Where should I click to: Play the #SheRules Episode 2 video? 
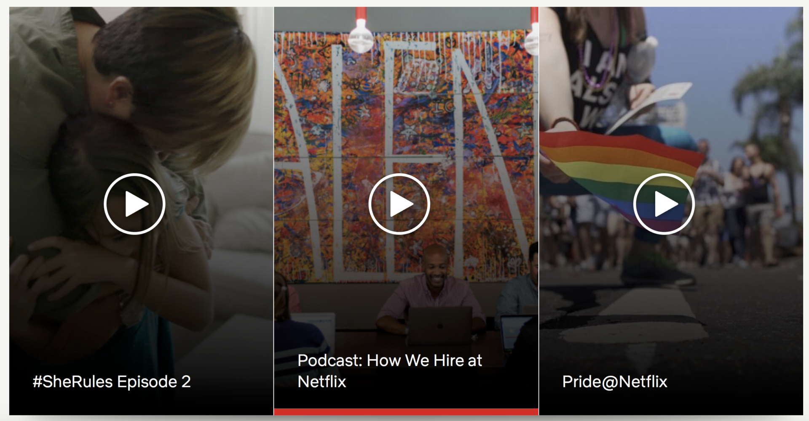pos(134,204)
